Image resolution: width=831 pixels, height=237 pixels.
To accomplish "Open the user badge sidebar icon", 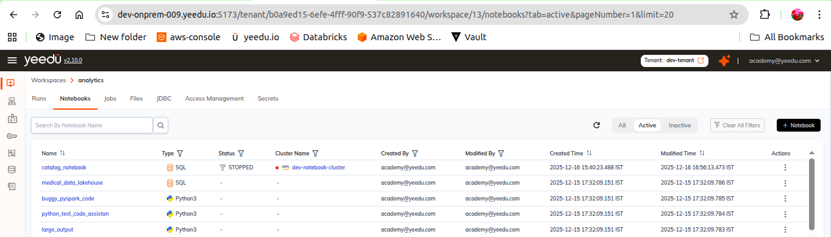I will coord(12,118).
